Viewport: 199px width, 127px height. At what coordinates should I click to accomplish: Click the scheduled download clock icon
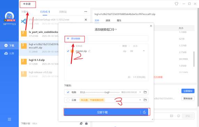(x=144, y=112)
